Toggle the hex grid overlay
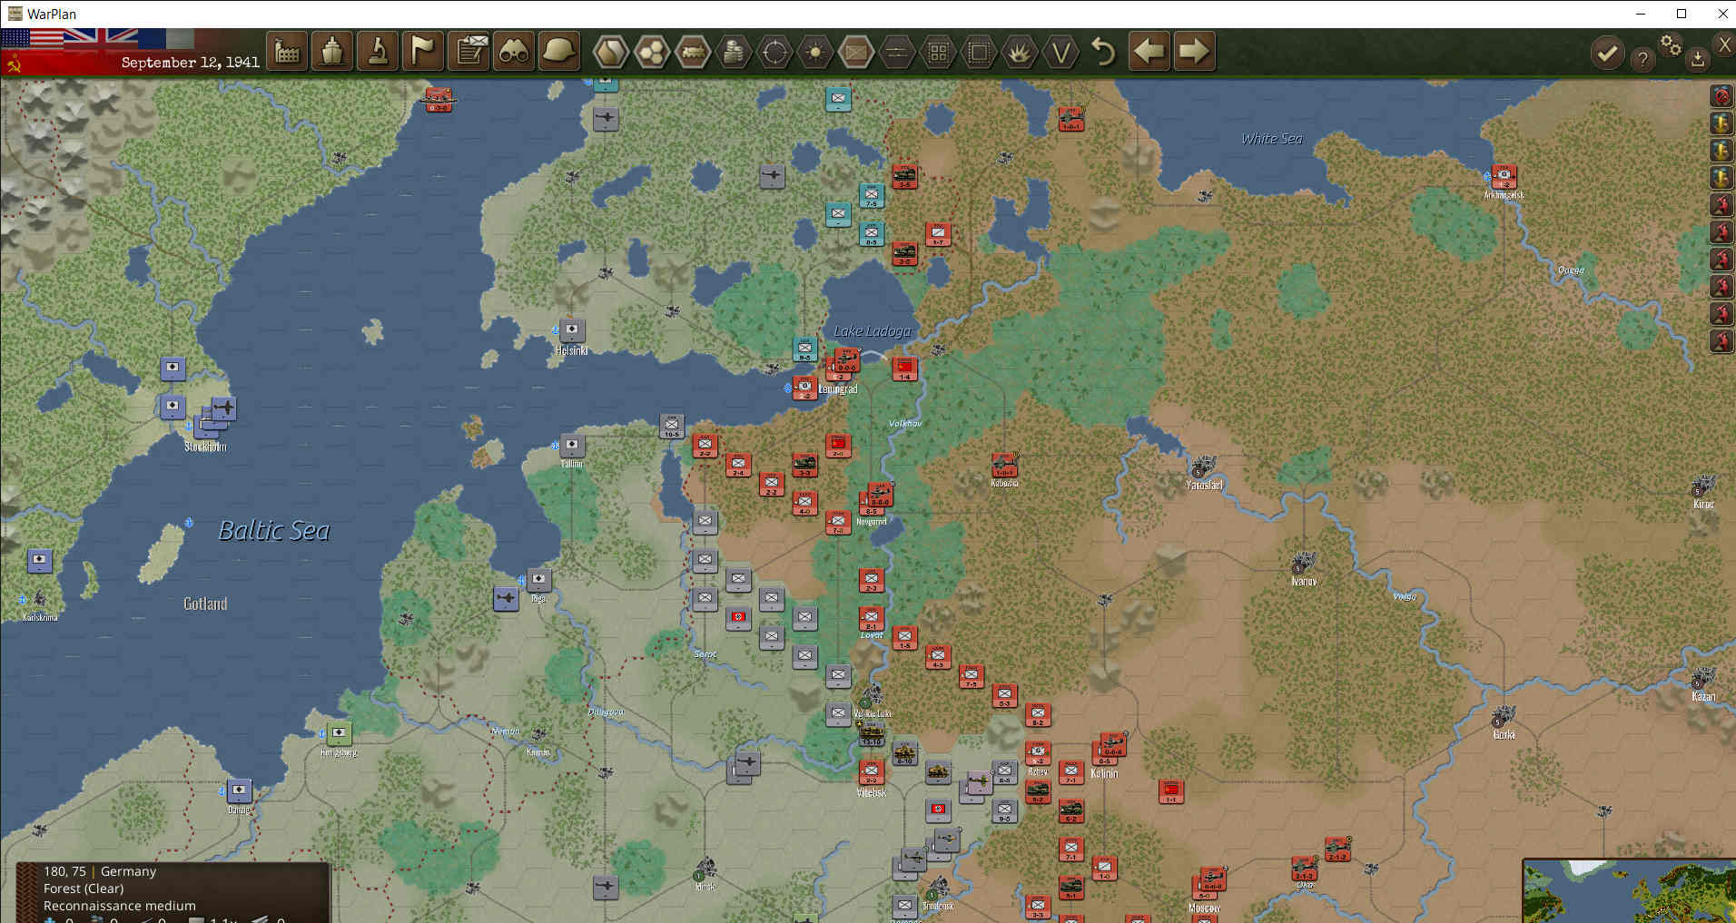This screenshot has width=1736, height=923. click(x=652, y=52)
